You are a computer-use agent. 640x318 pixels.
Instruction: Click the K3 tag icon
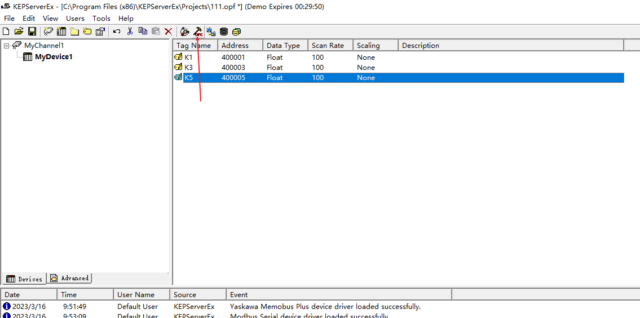tap(178, 67)
